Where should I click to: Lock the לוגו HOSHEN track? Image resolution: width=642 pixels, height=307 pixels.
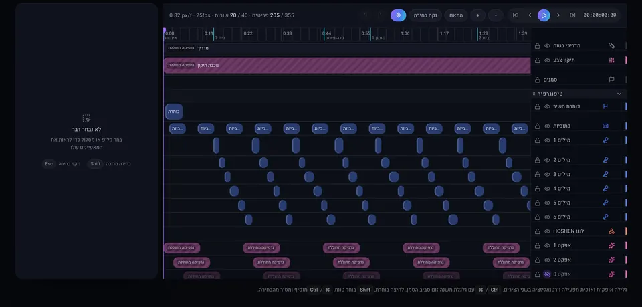[537, 231]
